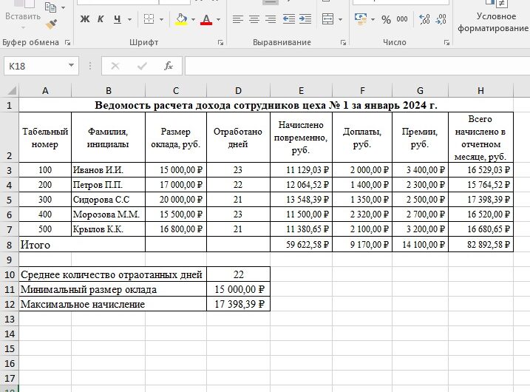Apply the fill color bucket icon
The image size is (530, 392).
point(181,19)
